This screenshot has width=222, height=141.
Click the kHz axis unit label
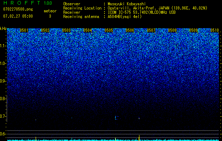click(x=3, y=29)
